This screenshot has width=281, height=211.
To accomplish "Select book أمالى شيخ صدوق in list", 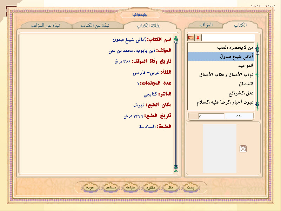I will click(x=221, y=57).
